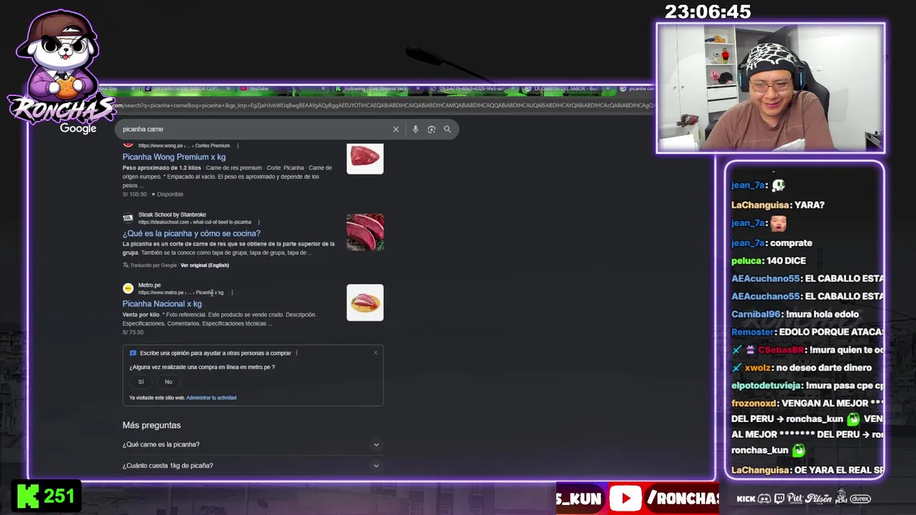Click "Más preguntas" heading
The width and height of the screenshot is (916, 515).
(152, 425)
